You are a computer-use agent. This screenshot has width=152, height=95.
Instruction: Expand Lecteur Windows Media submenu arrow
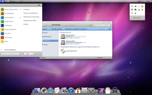coord(21,9)
